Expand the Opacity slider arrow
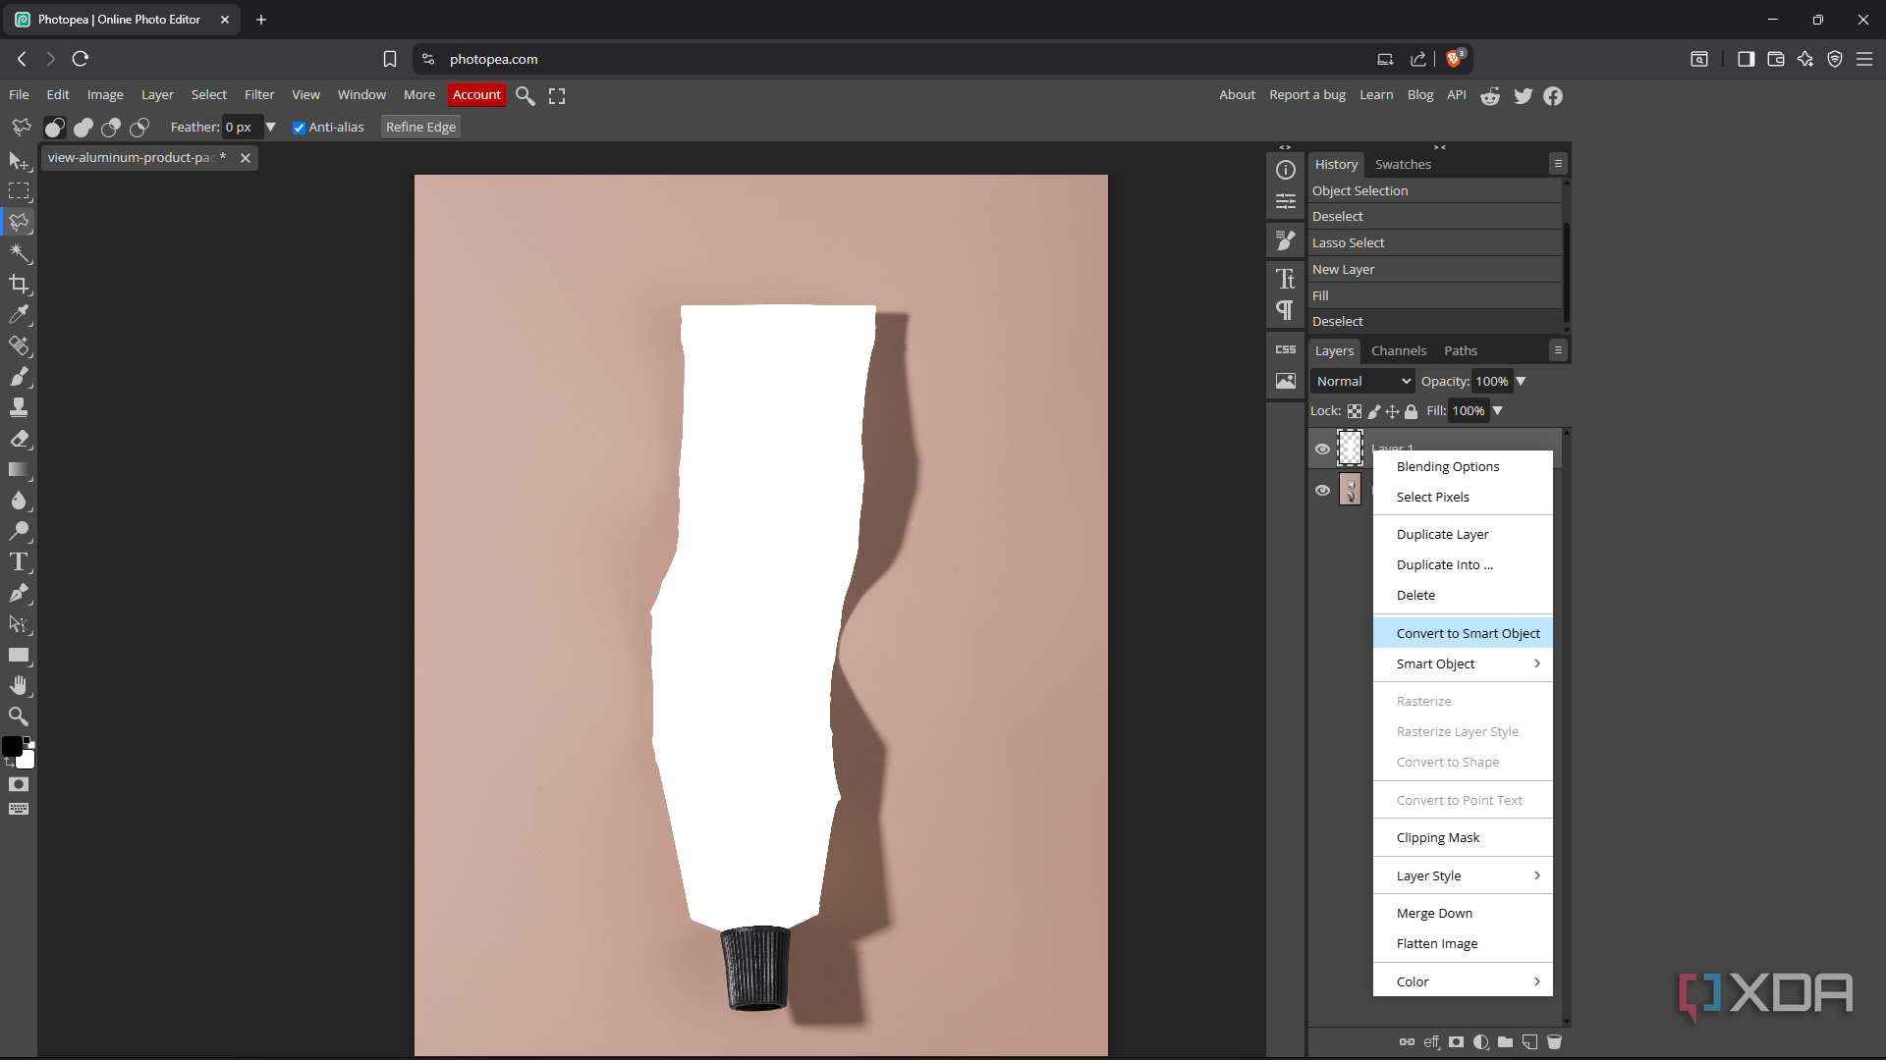 coord(1521,382)
